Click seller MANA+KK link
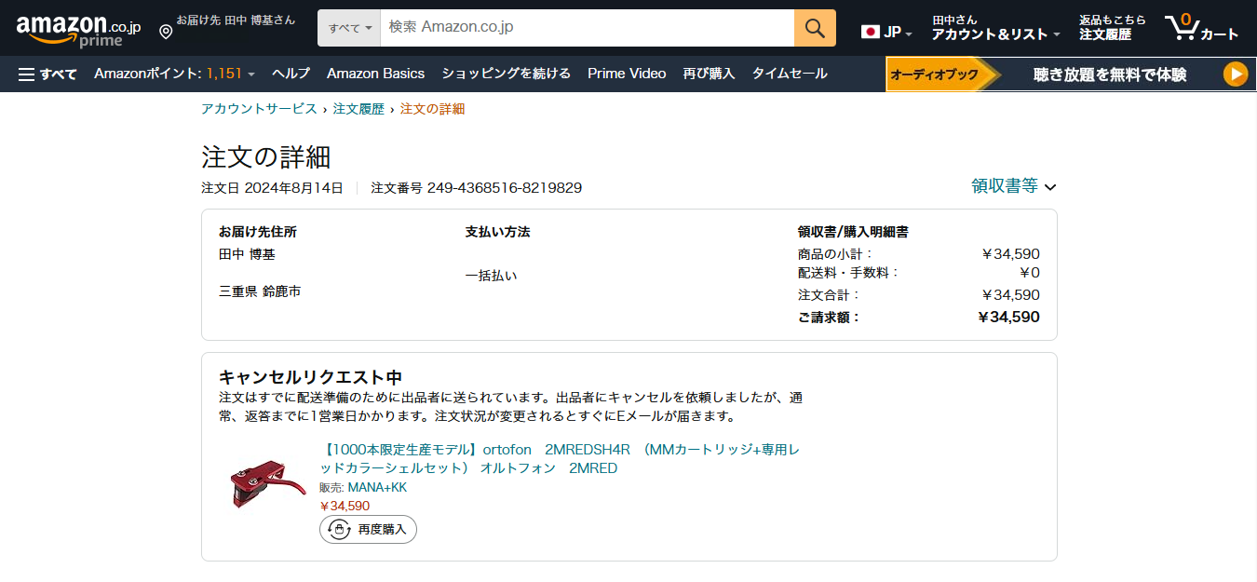The height and width of the screenshot is (582, 1257). [x=377, y=487]
